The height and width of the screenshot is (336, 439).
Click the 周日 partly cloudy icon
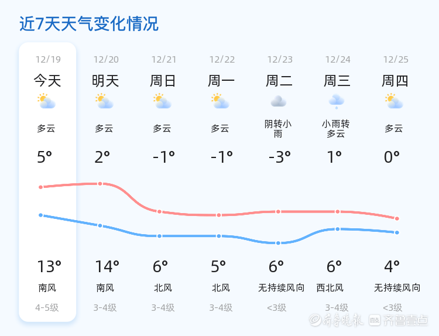[162, 102]
